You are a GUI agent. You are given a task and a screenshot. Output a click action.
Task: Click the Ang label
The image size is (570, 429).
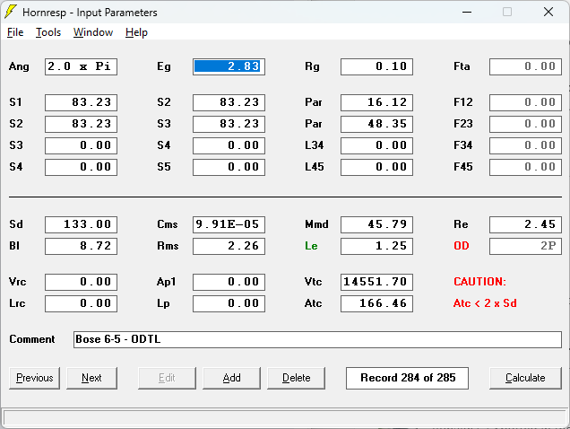pos(19,66)
